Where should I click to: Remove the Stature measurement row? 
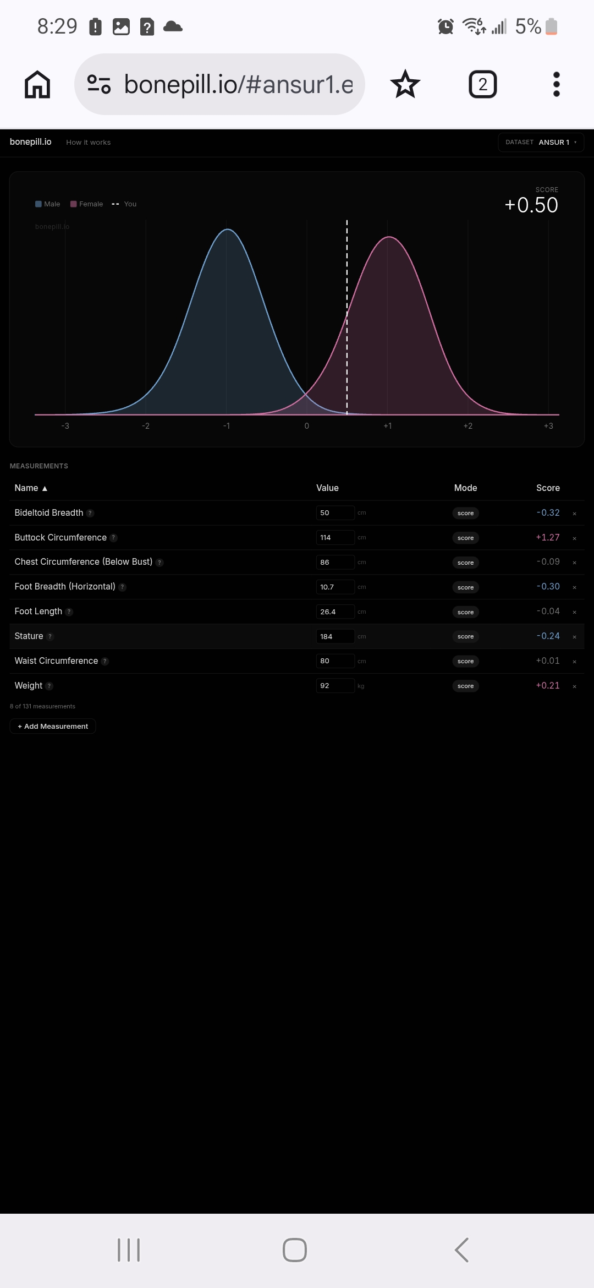point(574,637)
